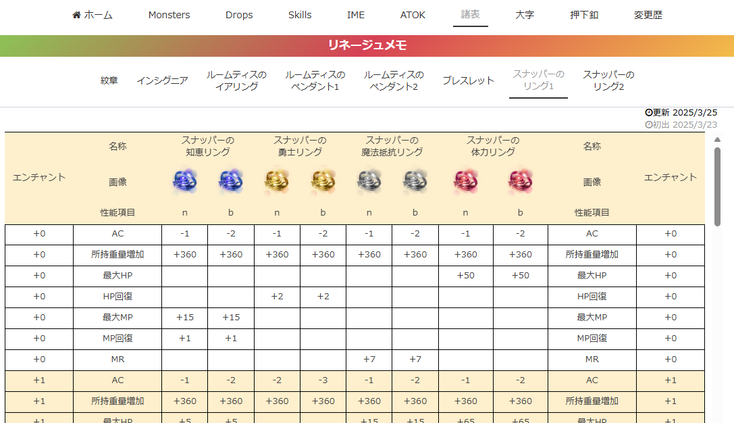Open the Drops page
Image resolution: width=734 pixels, height=423 pixels.
239,15
